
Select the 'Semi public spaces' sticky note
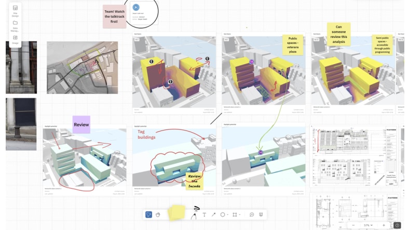383,45
